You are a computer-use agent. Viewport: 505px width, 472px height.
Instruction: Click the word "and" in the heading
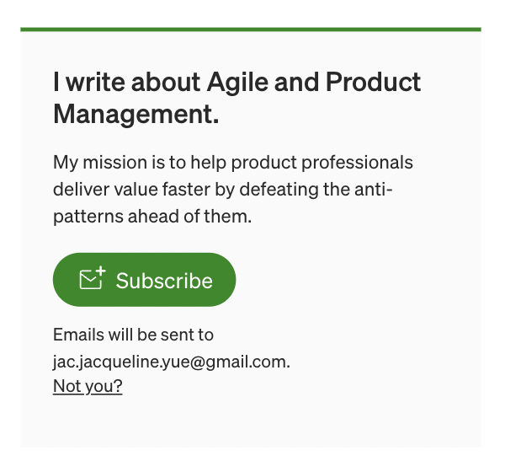296,83
